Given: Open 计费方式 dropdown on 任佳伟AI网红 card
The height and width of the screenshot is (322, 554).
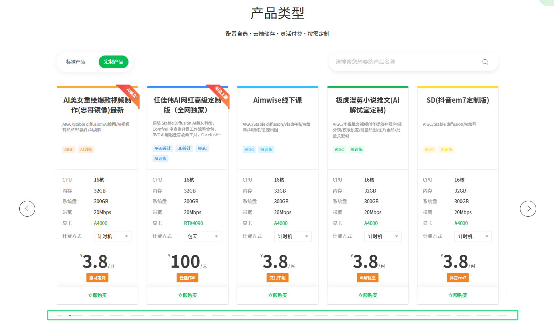Looking at the screenshot, I should (203, 236).
